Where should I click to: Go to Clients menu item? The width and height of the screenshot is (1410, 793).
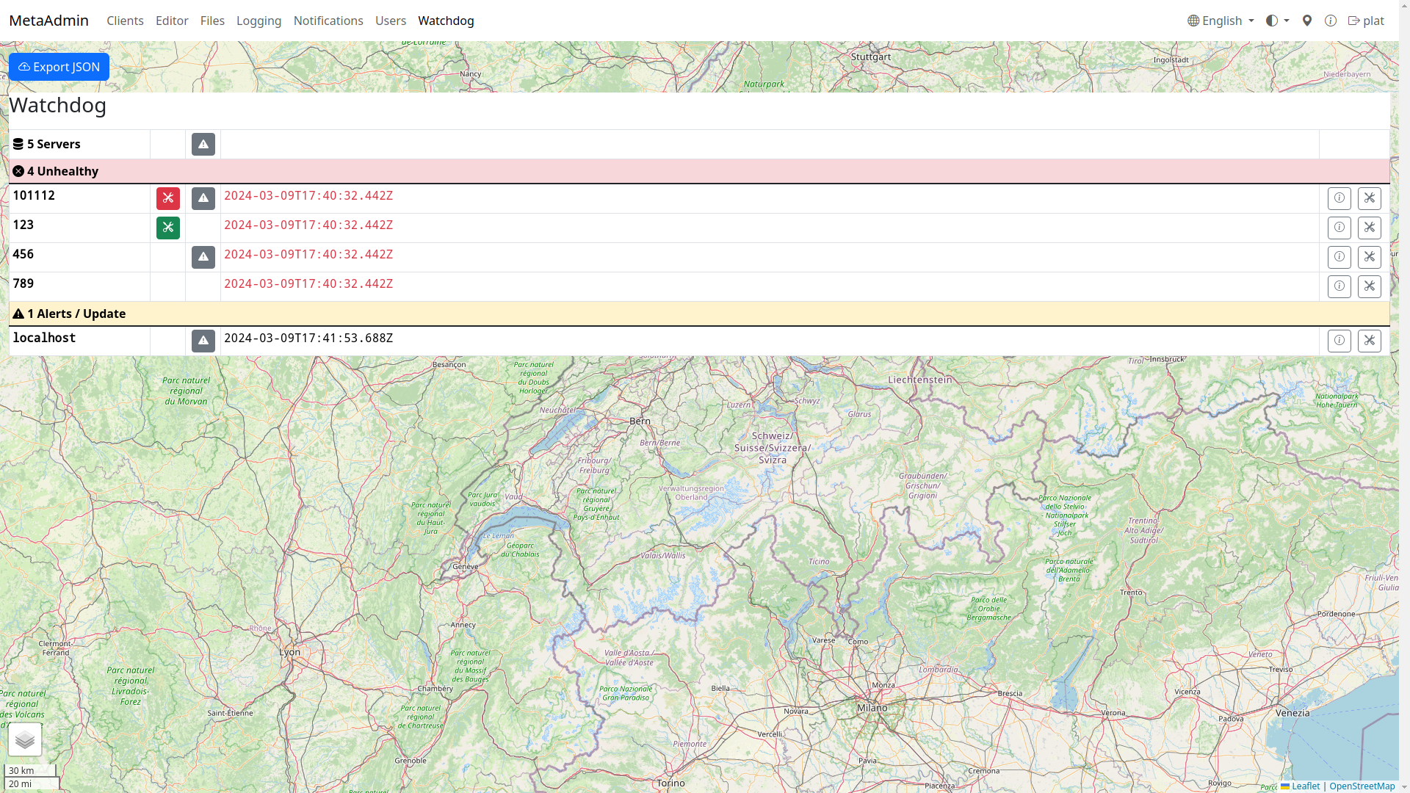coord(125,21)
